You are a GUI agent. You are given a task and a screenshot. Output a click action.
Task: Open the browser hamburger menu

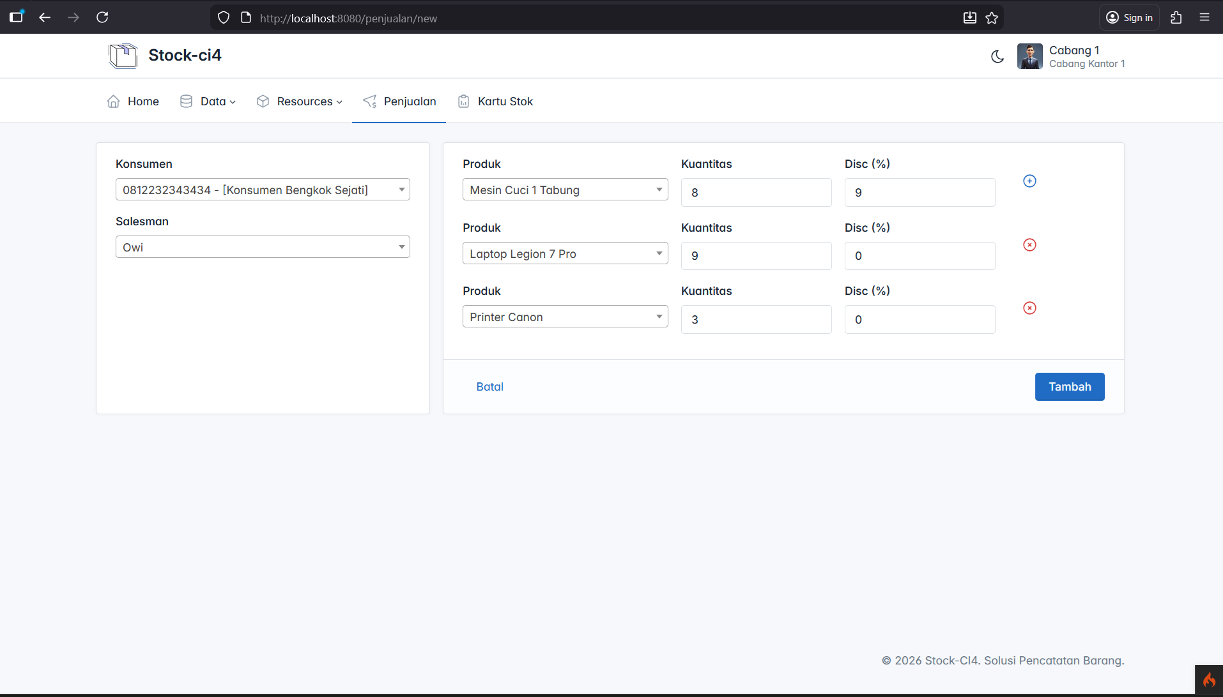[x=1204, y=18]
